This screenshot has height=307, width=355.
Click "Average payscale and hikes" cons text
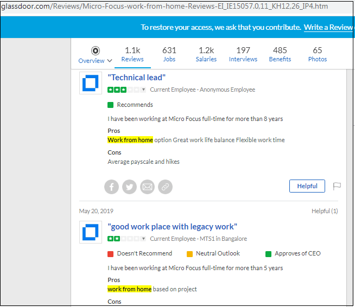tap(143, 162)
